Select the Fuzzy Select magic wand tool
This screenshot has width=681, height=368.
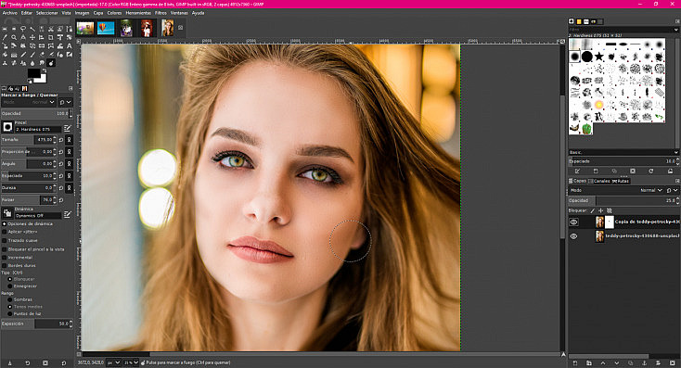click(32, 29)
